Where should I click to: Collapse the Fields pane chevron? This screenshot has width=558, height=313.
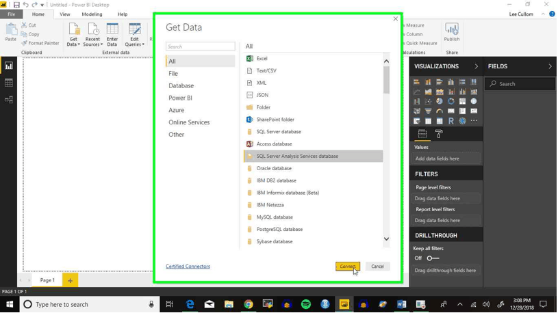(550, 66)
